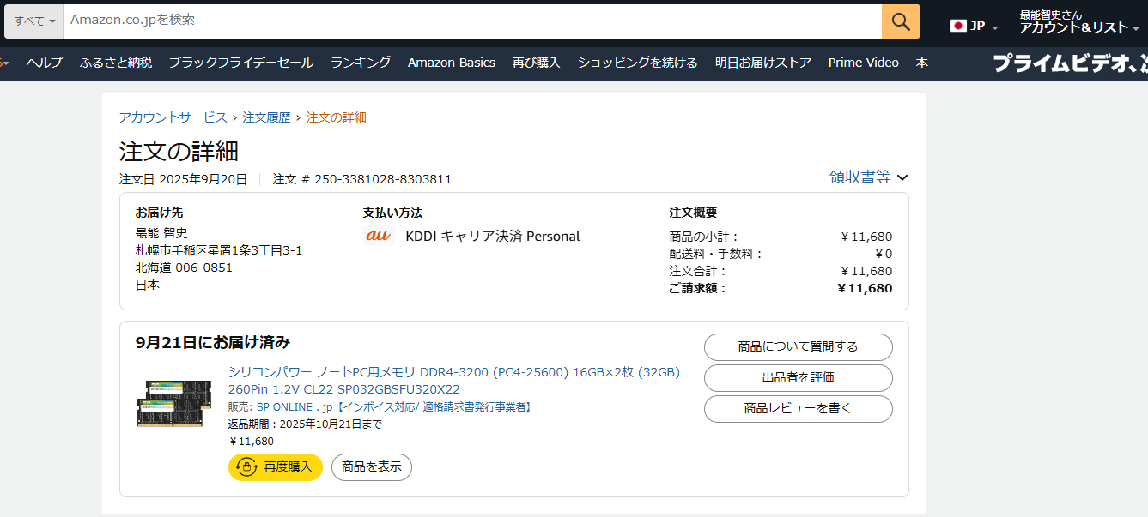Click the Japan flag language icon

957,26
